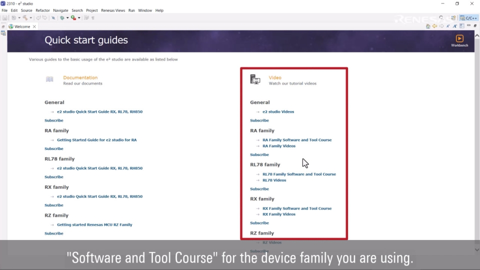Open the Run menu
The height and width of the screenshot is (270, 480).
pyautogui.click(x=131, y=10)
